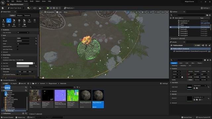Open the Platforms dropdown in toolbar
212x119 pixels.
69,8
